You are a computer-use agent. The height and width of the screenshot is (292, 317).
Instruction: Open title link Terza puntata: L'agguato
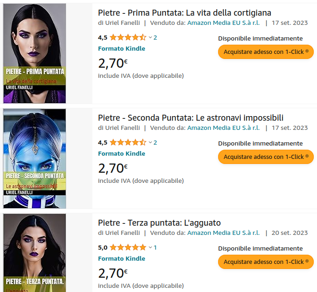pyautogui.click(x=159, y=222)
